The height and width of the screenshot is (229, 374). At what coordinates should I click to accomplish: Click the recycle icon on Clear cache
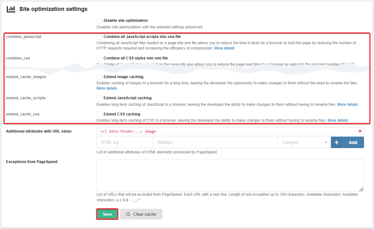click(128, 214)
